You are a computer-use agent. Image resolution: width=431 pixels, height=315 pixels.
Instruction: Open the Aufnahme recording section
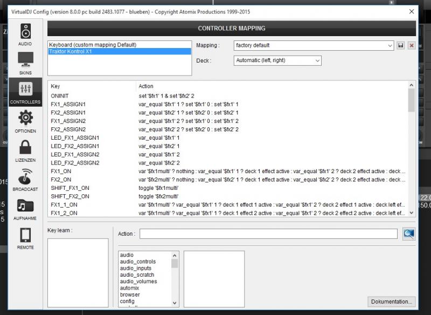click(x=25, y=209)
